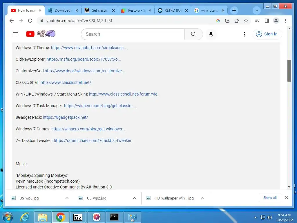This screenshot has width=297, height=223.
Task: Bookmark this tab with the star
Action: pos(246,21)
